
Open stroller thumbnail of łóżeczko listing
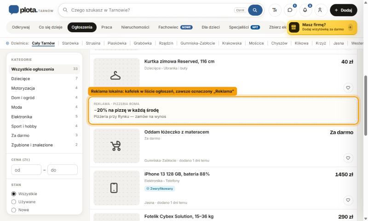pyautogui.click(x=117, y=146)
